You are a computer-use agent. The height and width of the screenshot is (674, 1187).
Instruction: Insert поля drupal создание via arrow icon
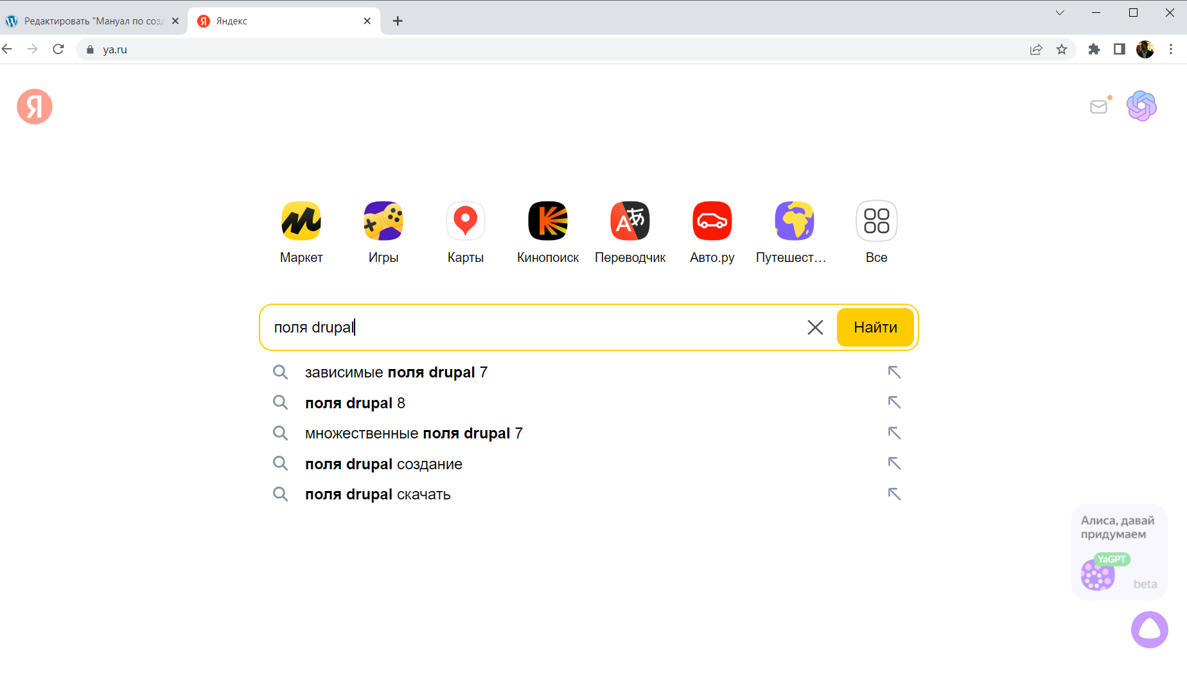894,463
